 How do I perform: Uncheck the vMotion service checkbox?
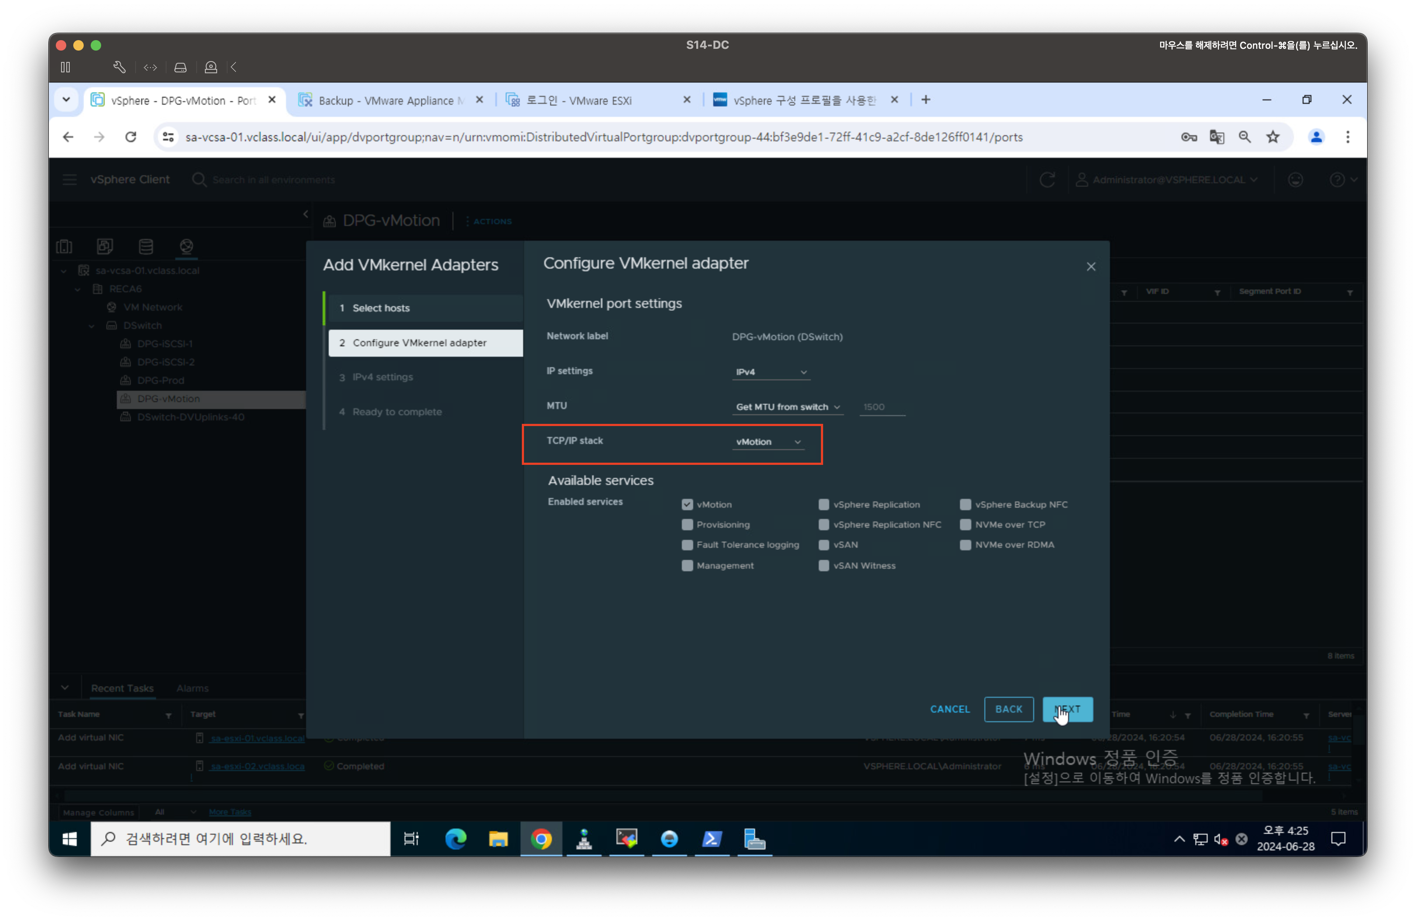pos(687,505)
